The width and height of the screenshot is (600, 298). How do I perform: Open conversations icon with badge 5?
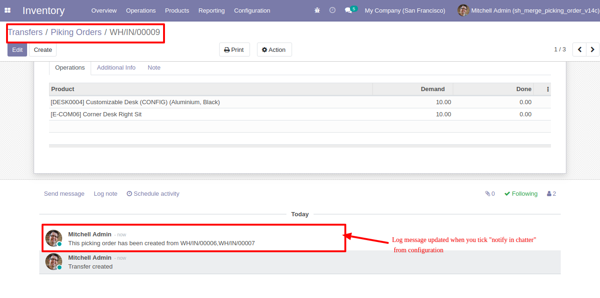pos(350,10)
